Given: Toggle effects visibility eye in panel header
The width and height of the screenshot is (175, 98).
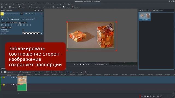Looking at the screenshot, I should pos(39,10).
